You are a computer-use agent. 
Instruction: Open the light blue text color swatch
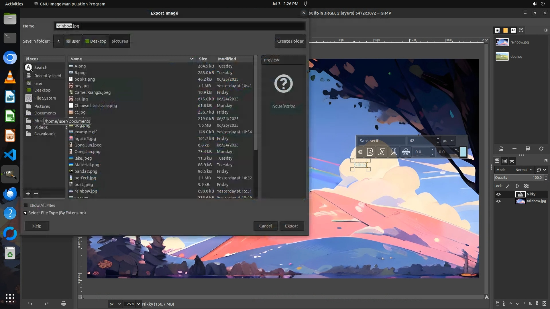[x=463, y=152]
